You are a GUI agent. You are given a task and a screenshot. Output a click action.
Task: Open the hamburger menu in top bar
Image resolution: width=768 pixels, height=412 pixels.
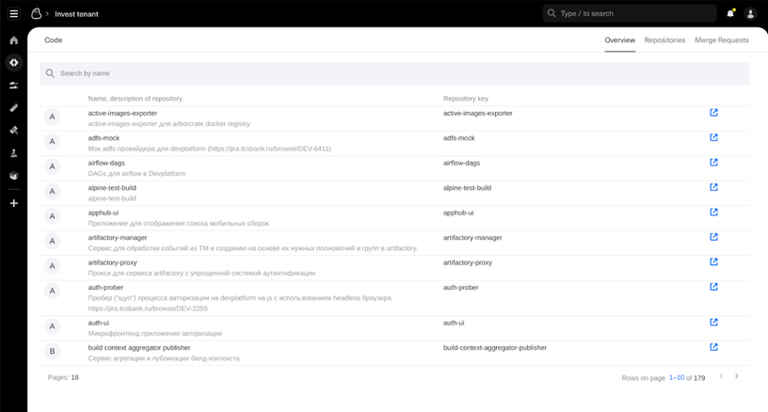[13, 13]
